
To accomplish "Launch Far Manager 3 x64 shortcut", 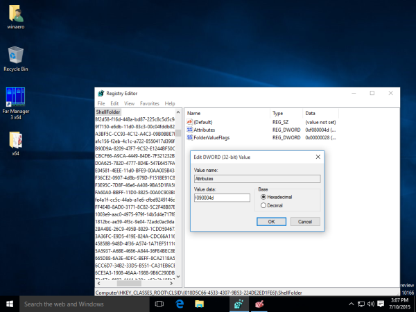I will coord(16,103).
